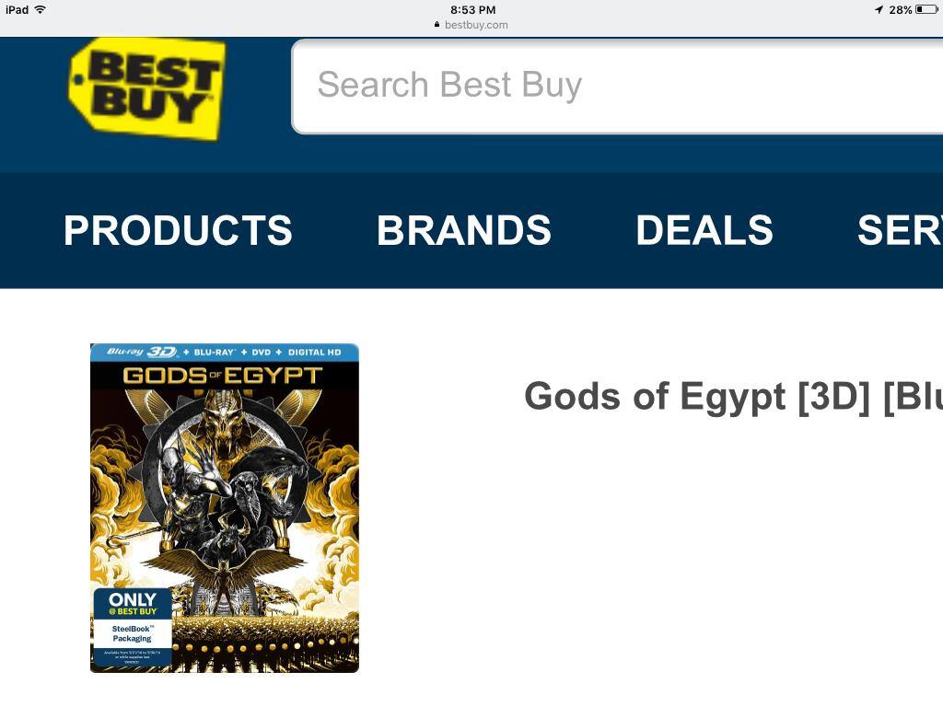This screenshot has width=943, height=707.
Task: Click the Gods of Egypt title on cover art
Action: [x=223, y=376]
